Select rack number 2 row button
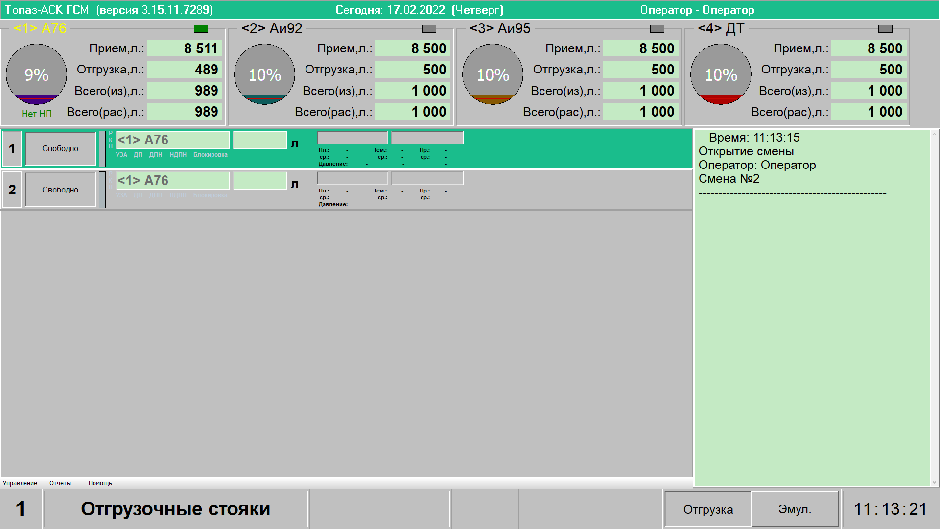 [12, 190]
